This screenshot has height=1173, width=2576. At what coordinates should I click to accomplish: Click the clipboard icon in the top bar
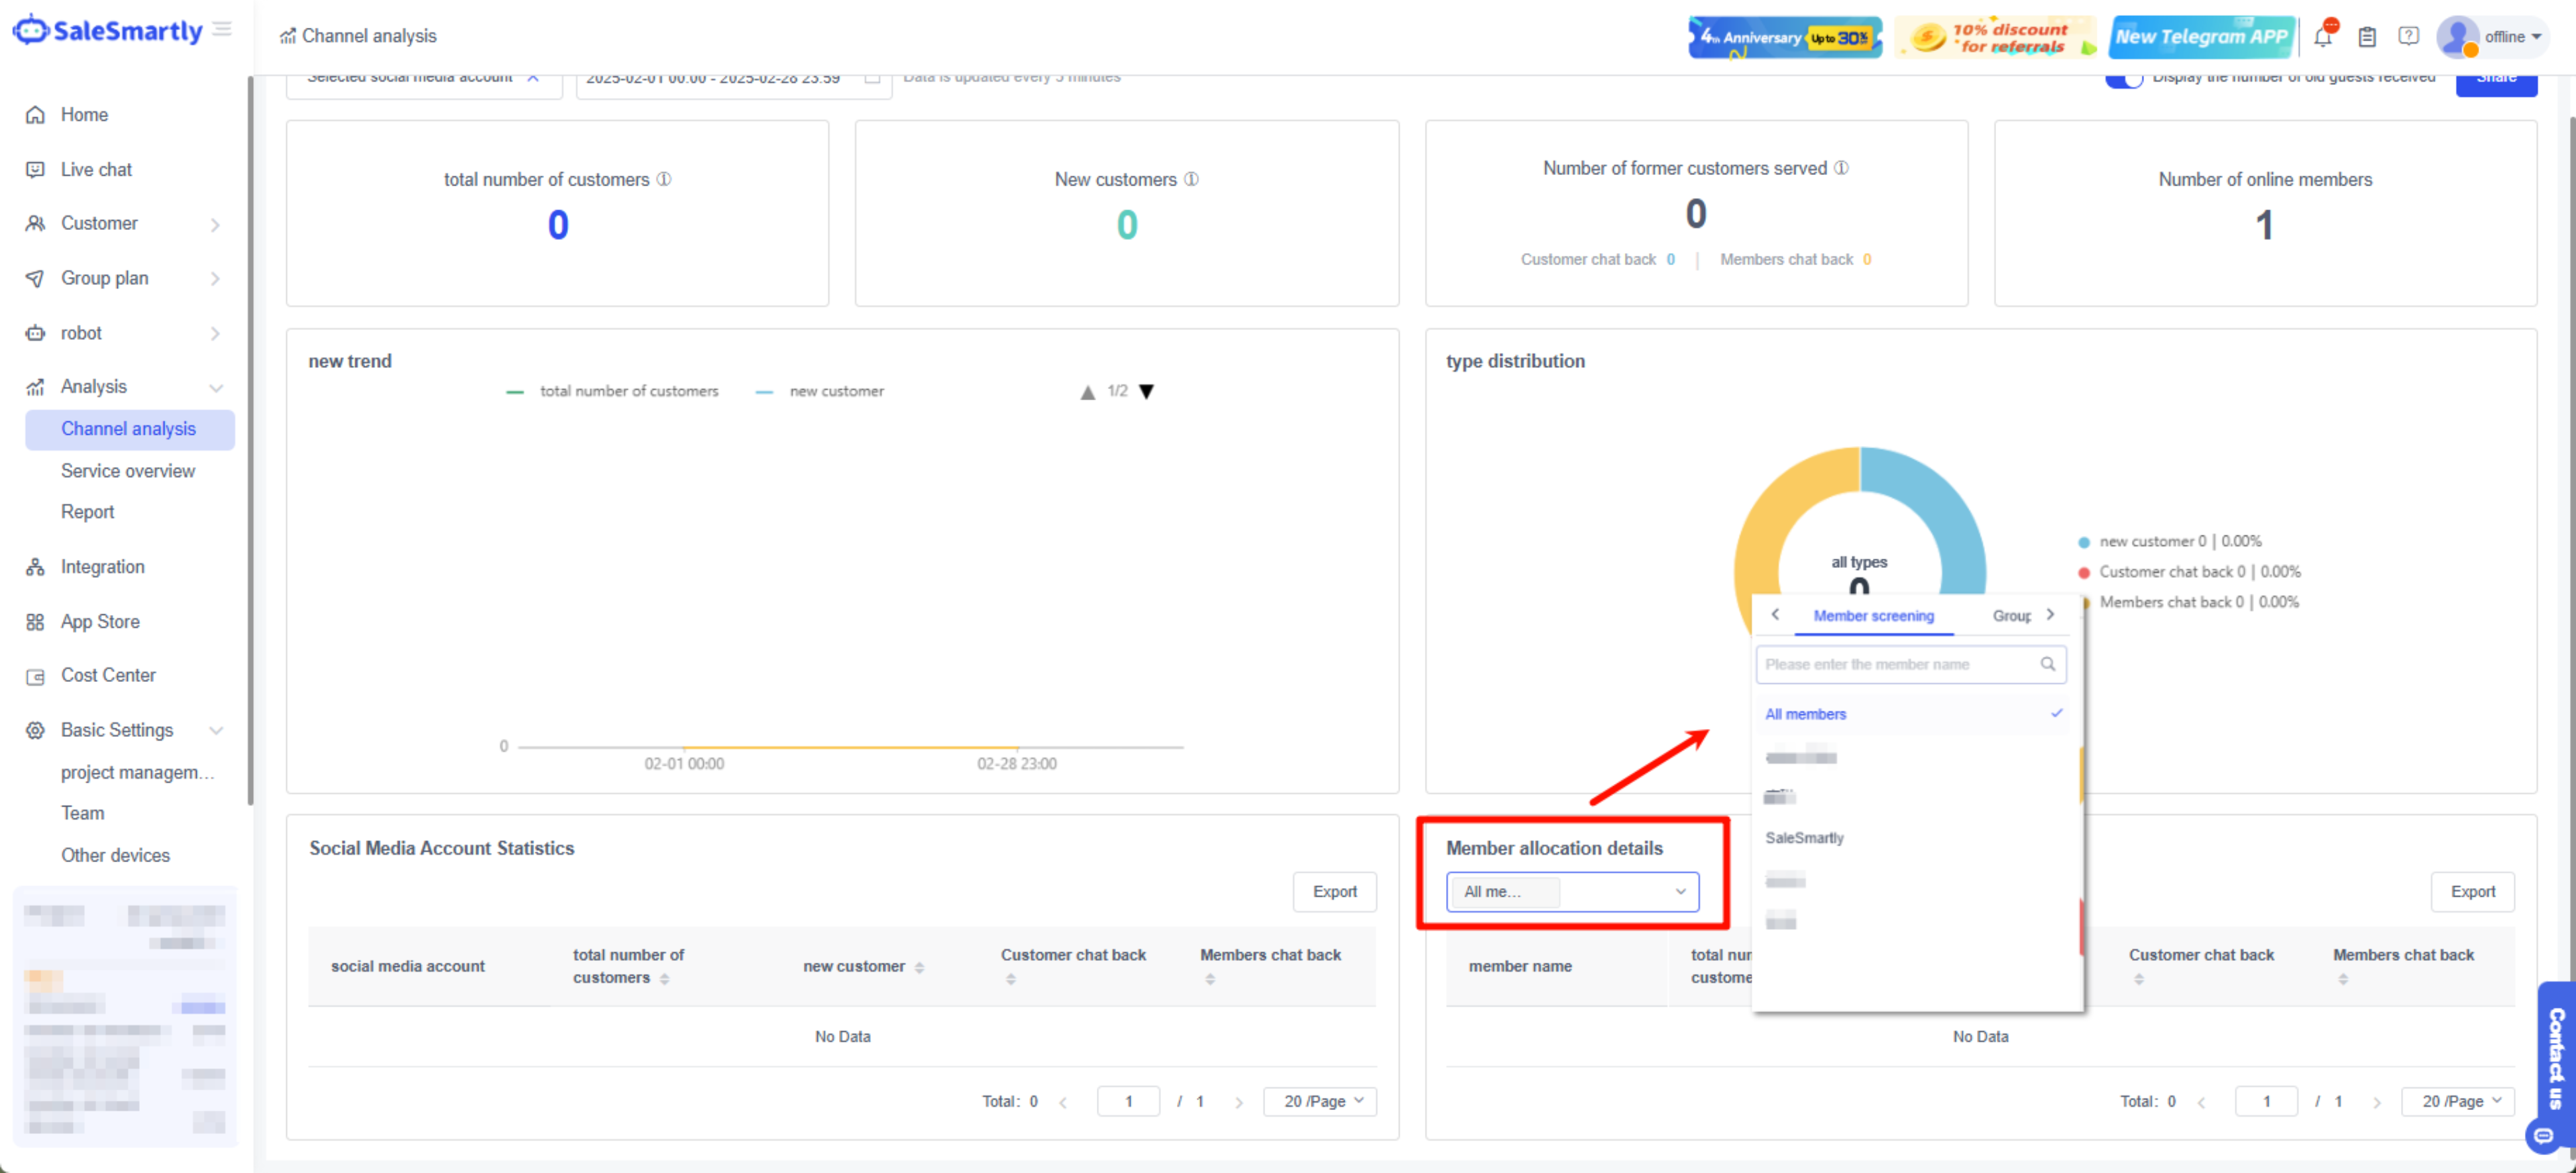click(2366, 37)
